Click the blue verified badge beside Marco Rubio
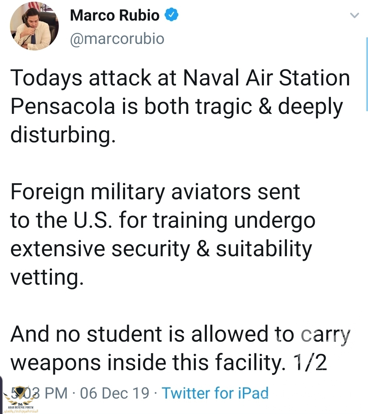Image resolution: width=368 pixels, height=414 pixels. click(x=171, y=15)
